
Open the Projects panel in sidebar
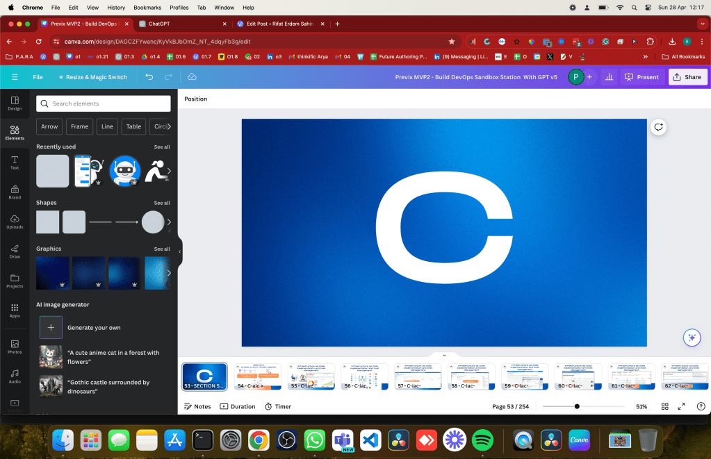click(x=15, y=281)
